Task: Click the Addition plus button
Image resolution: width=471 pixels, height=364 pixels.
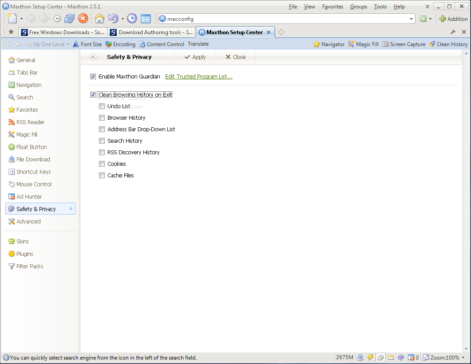Action: tap(453, 19)
